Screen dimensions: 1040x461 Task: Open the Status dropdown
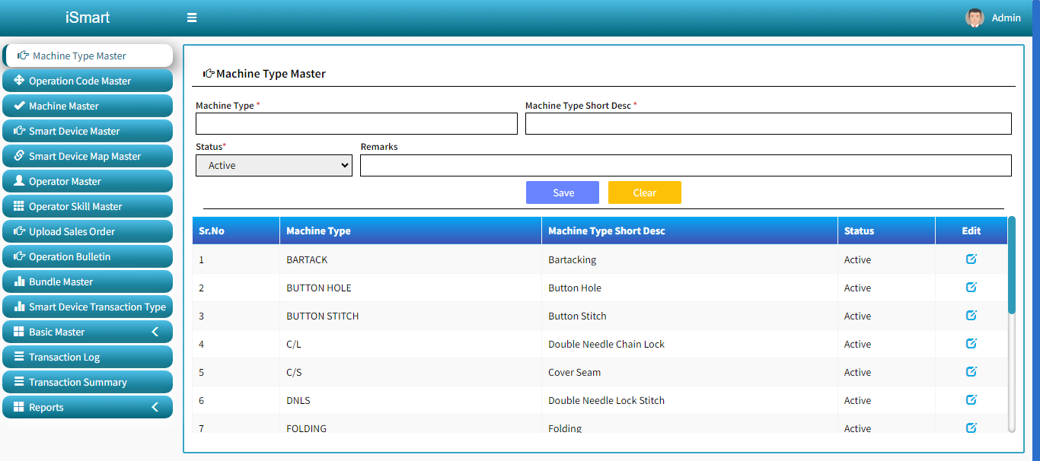273,165
